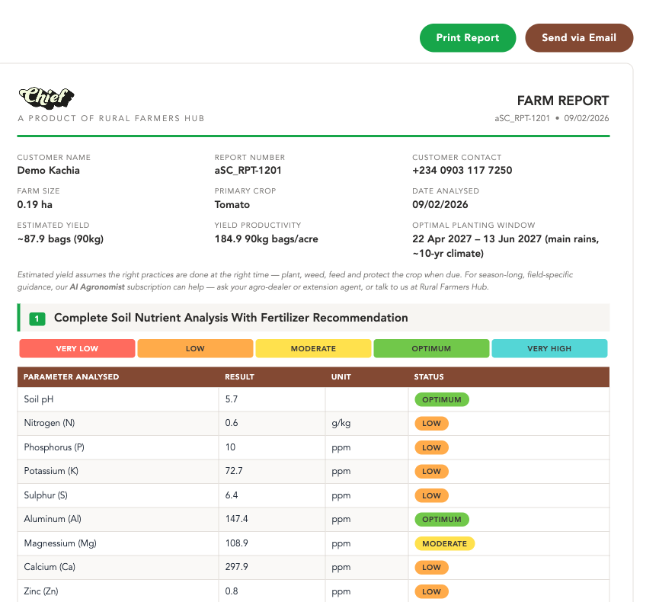This screenshot has width=659, height=602.
Task: Click the Aluminum Optimum status badge
Action: click(x=442, y=519)
